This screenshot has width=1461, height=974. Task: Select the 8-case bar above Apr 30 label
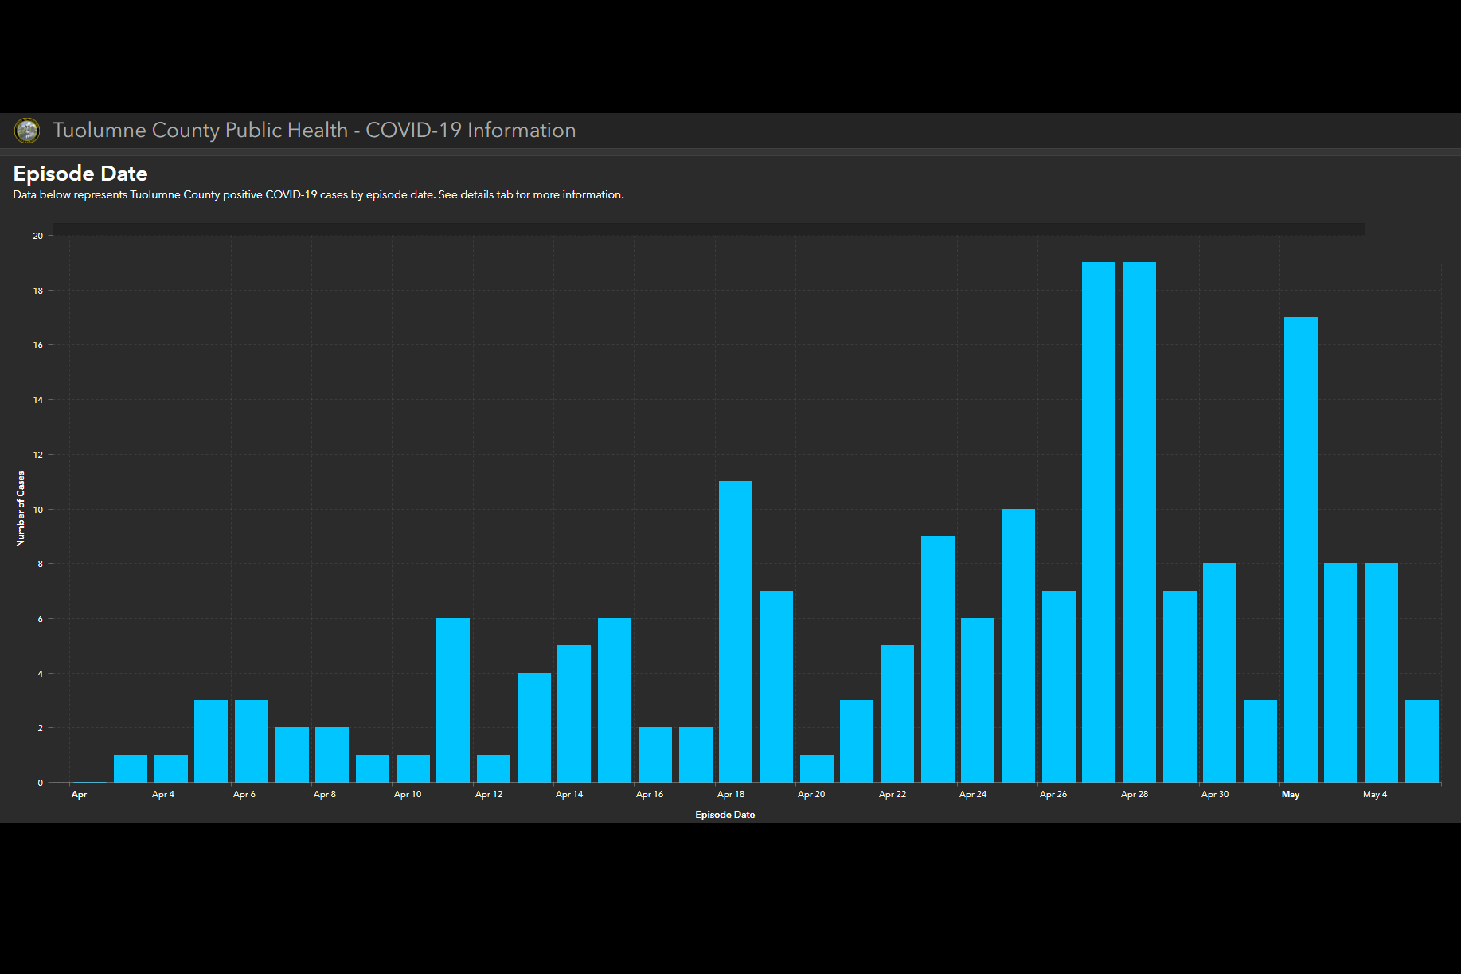(x=1220, y=673)
